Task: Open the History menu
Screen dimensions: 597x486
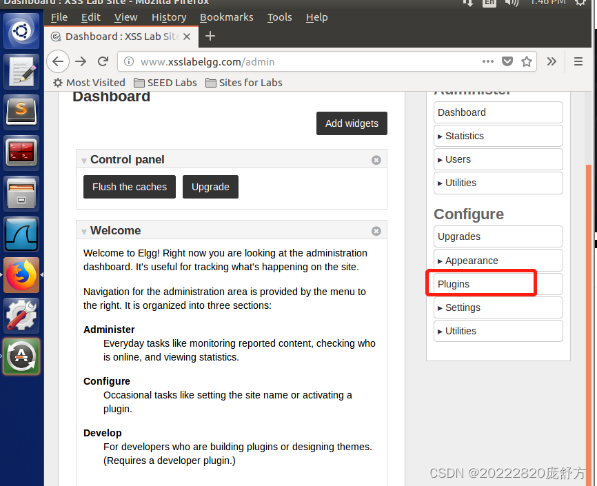Action: (169, 17)
